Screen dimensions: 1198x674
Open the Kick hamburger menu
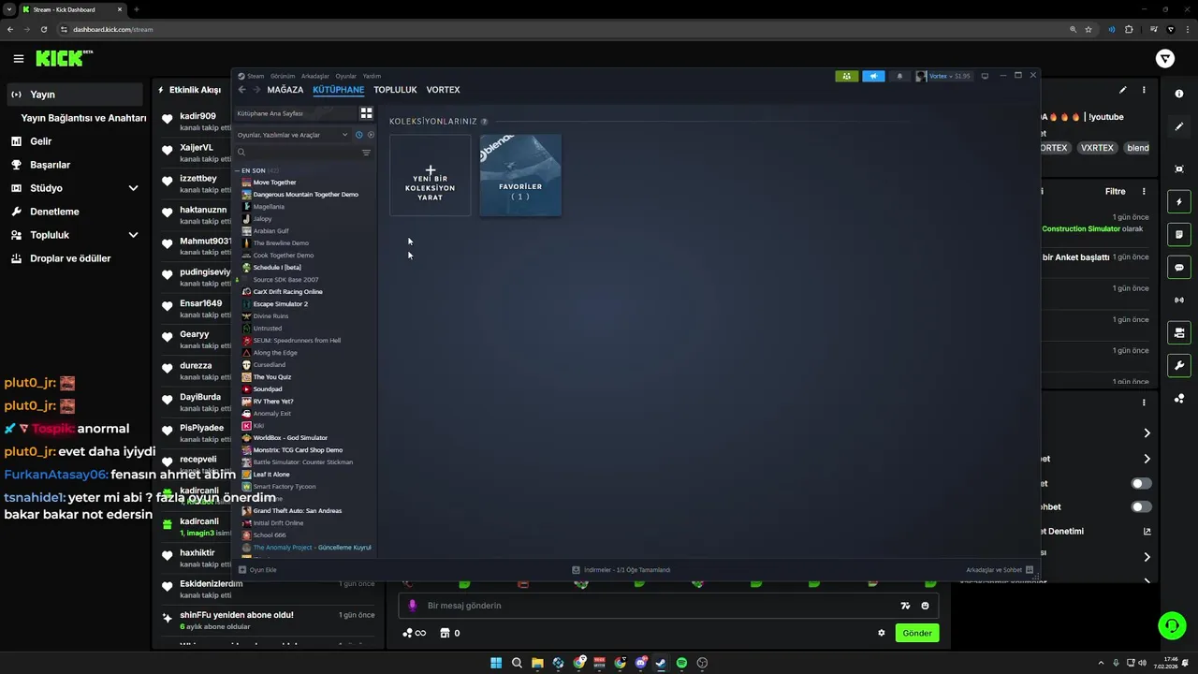[x=19, y=59]
